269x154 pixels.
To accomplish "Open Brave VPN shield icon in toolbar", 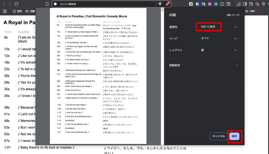I will [264, 4].
